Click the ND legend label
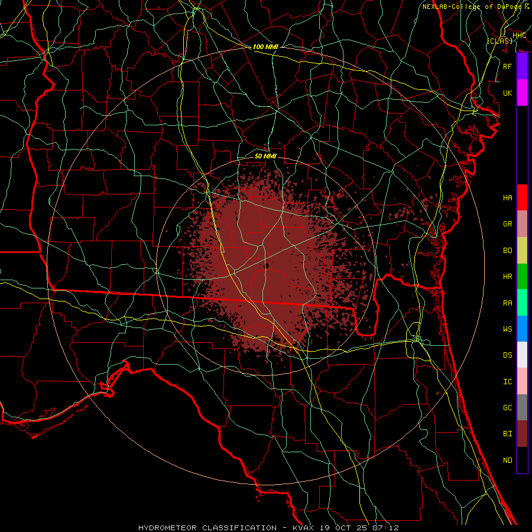This screenshot has height=532, width=532. (507, 460)
